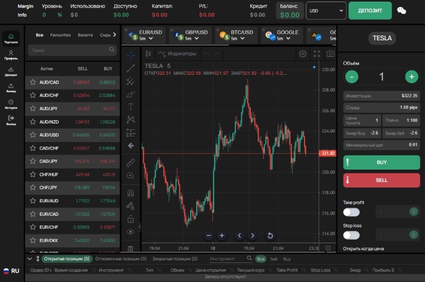Click the lock drawings pencil icon
Viewport: 425px width, 282px height.
coord(131,206)
